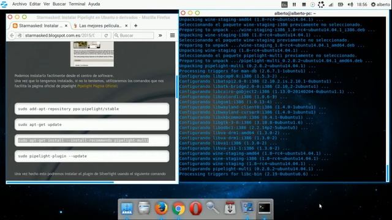
Task: Click 'Processing triggers for libc-bin' terminal line
Action: pyautogui.click(x=249, y=174)
